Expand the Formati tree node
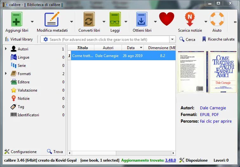This screenshot has height=167, width=240. click(6, 74)
